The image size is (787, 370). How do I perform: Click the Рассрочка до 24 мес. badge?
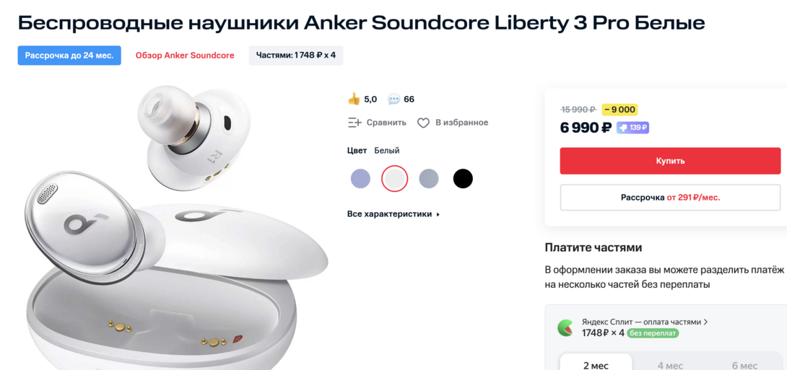pyautogui.click(x=69, y=56)
